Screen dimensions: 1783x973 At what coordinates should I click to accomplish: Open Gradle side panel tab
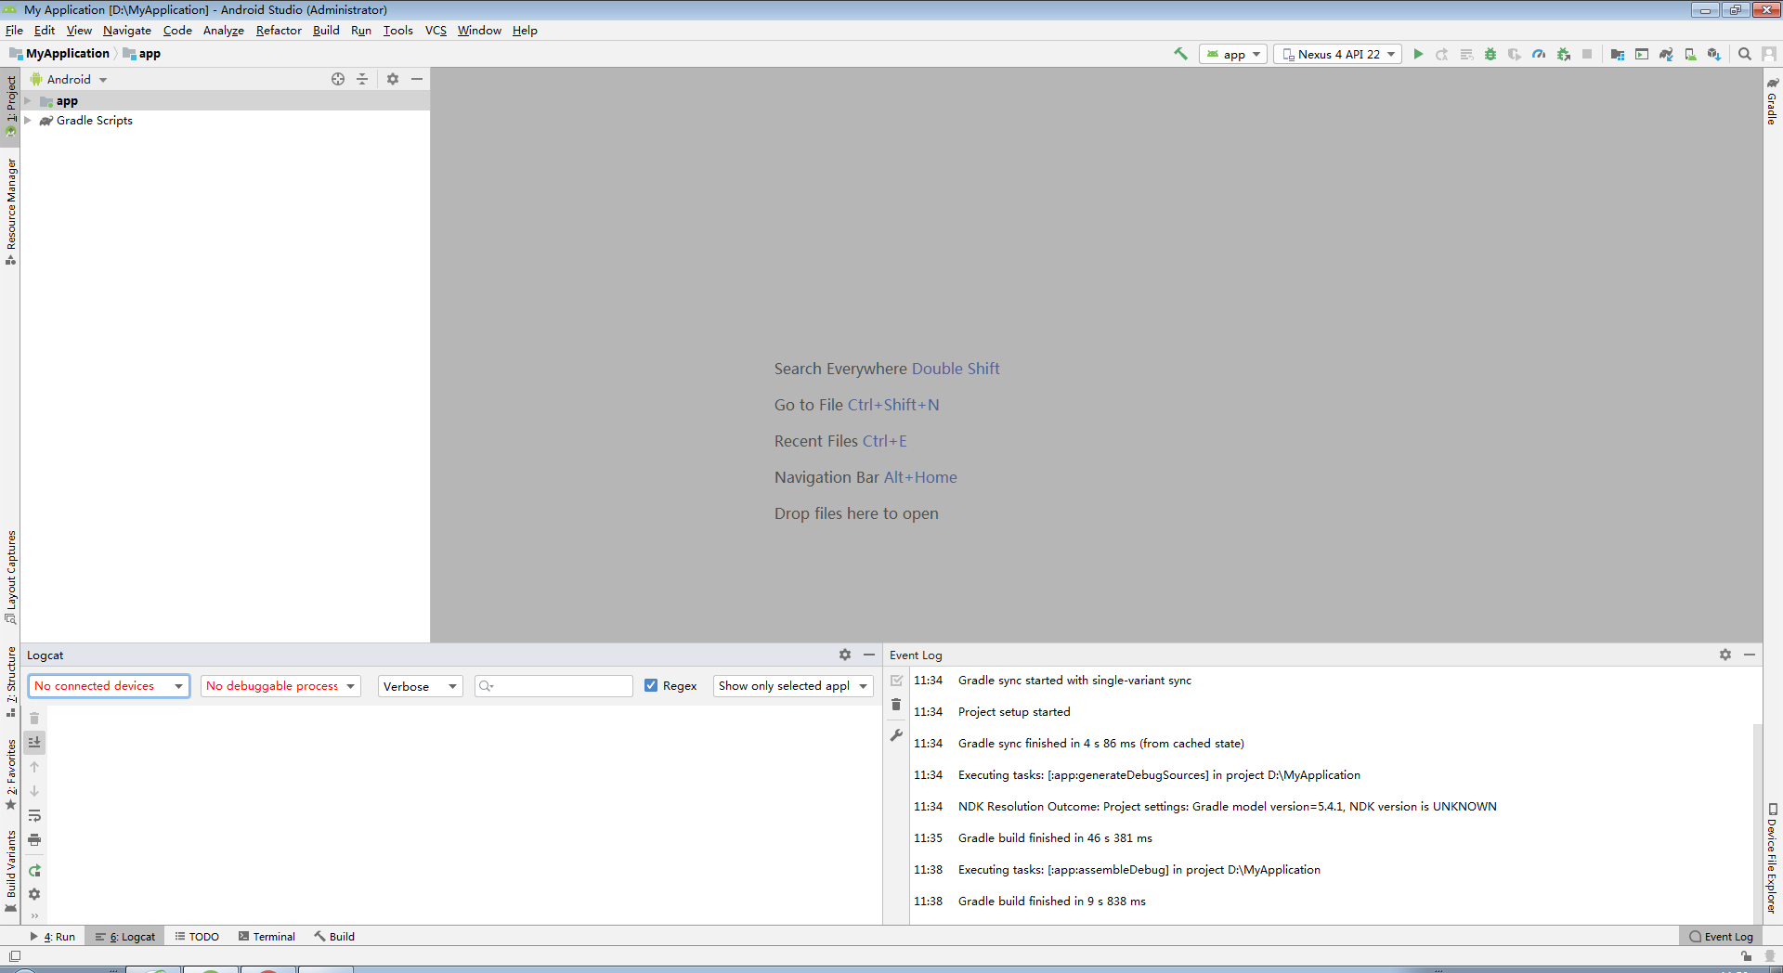click(1772, 102)
